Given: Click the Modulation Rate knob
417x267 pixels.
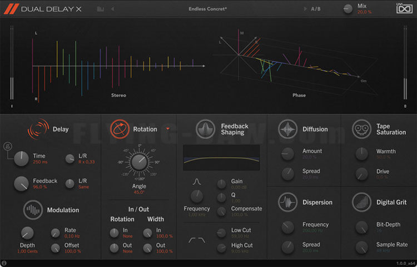Looking at the screenshot, I should tap(55, 233).
